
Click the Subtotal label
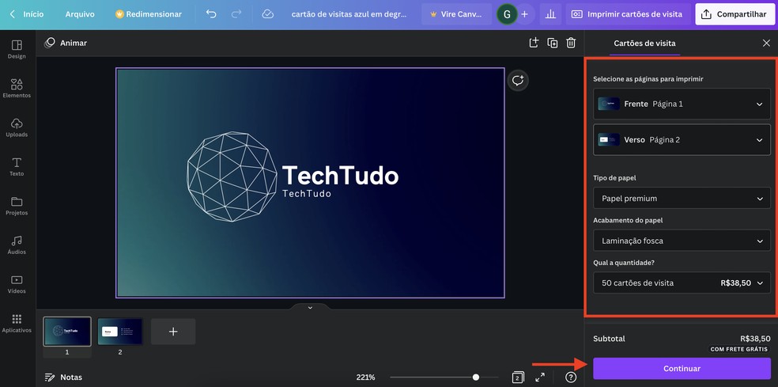tap(610, 339)
